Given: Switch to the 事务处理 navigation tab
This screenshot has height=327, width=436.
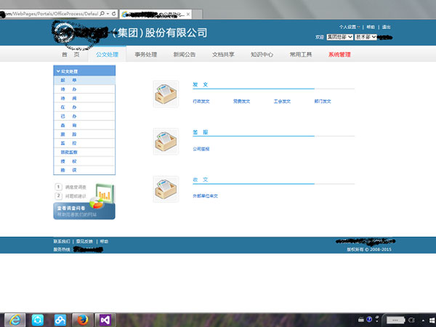Looking at the screenshot, I should 145,54.
